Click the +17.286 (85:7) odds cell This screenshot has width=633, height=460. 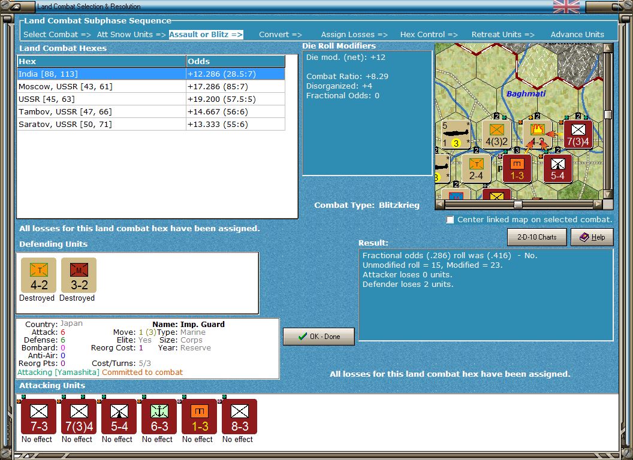(x=236, y=86)
